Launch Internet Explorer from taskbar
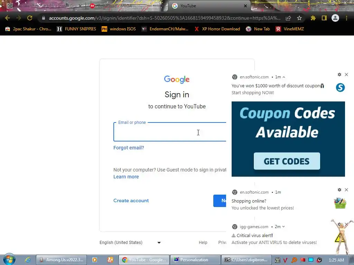354x265 pixels. 28,260
